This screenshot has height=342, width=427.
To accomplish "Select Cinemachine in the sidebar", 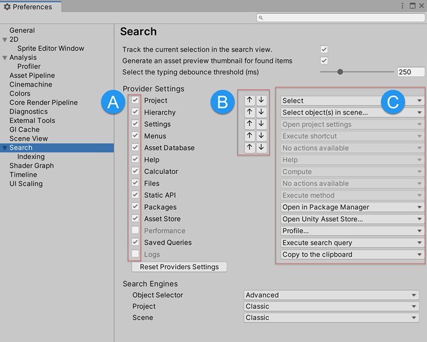I will pyautogui.click(x=30, y=84).
